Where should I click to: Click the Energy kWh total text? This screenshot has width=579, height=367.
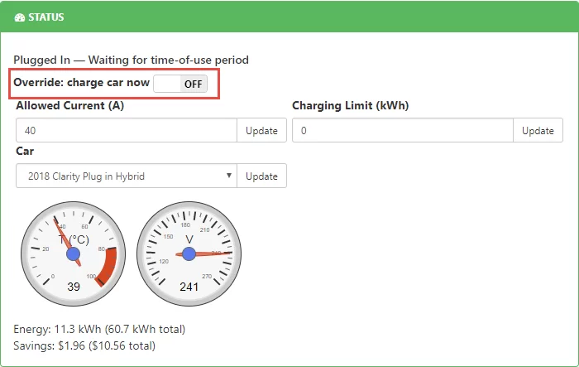[93, 329]
